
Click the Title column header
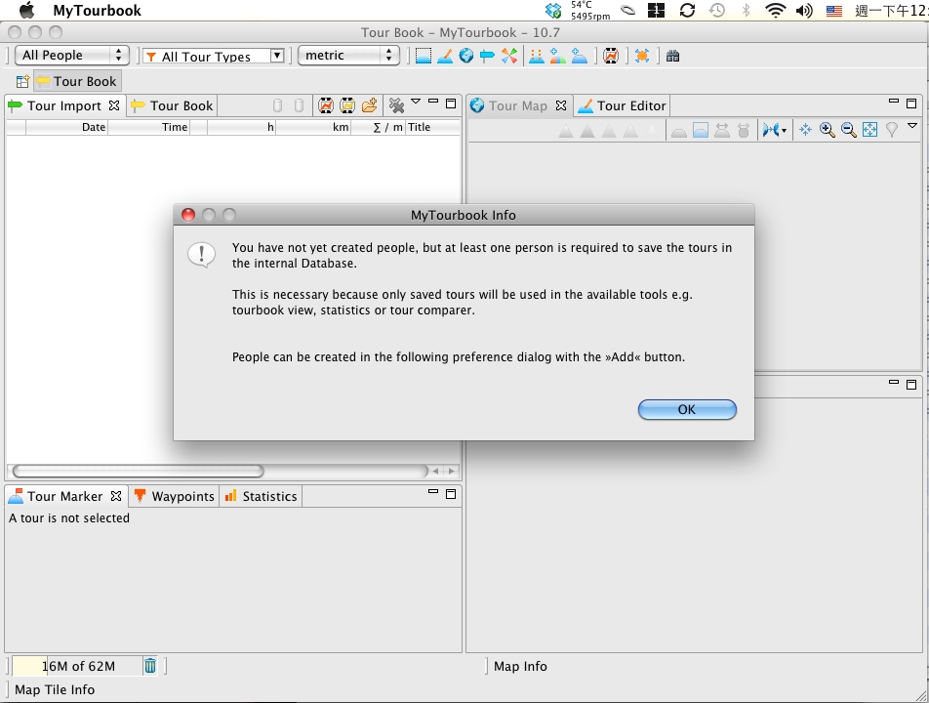(432, 127)
